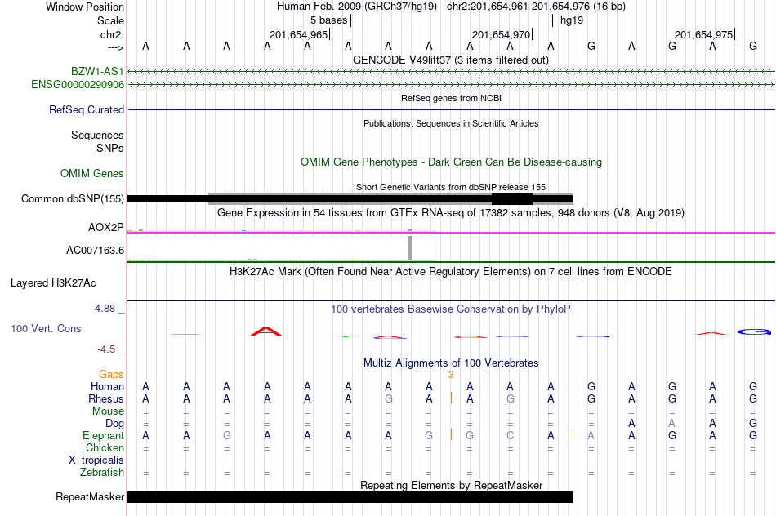Open Common dbSNP(155) track label
776x516 pixels.
72,199
